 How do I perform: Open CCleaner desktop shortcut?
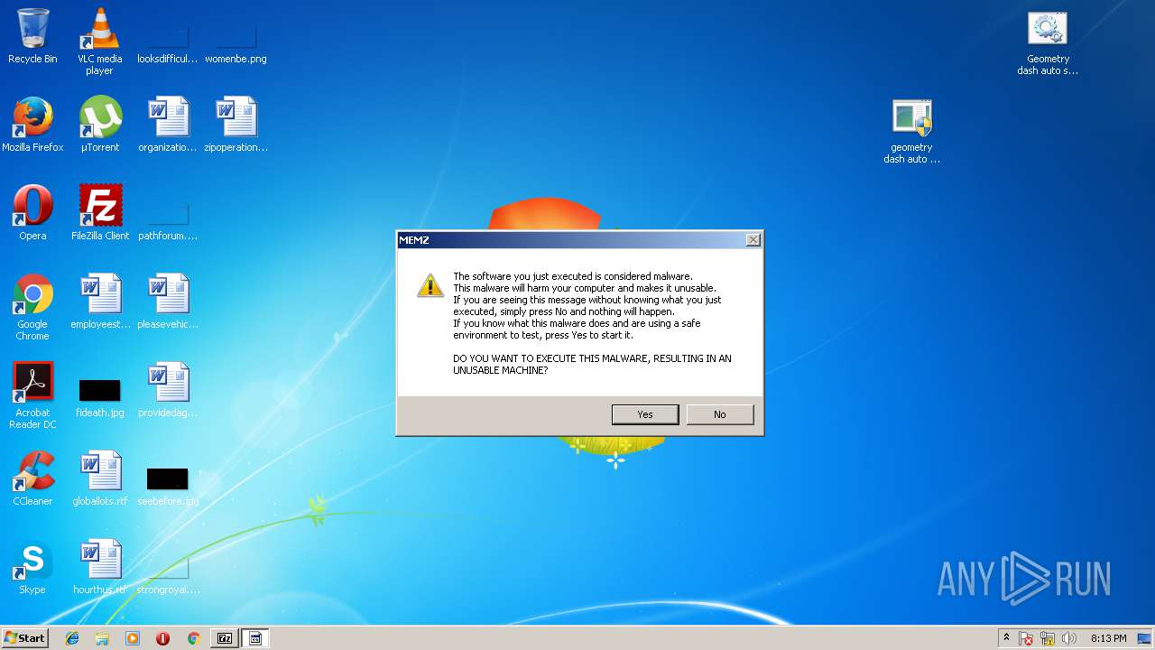click(32, 478)
